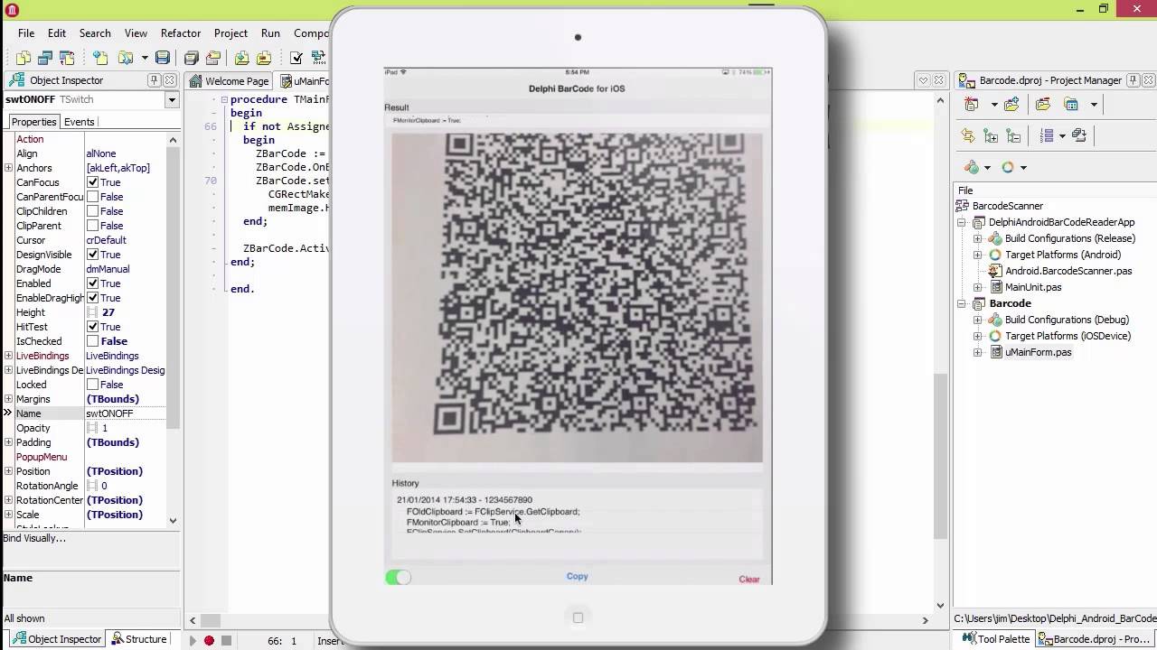Open the File menu
Image resolution: width=1157 pixels, height=650 pixels.
pyautogui.click(x=26, y=33)
